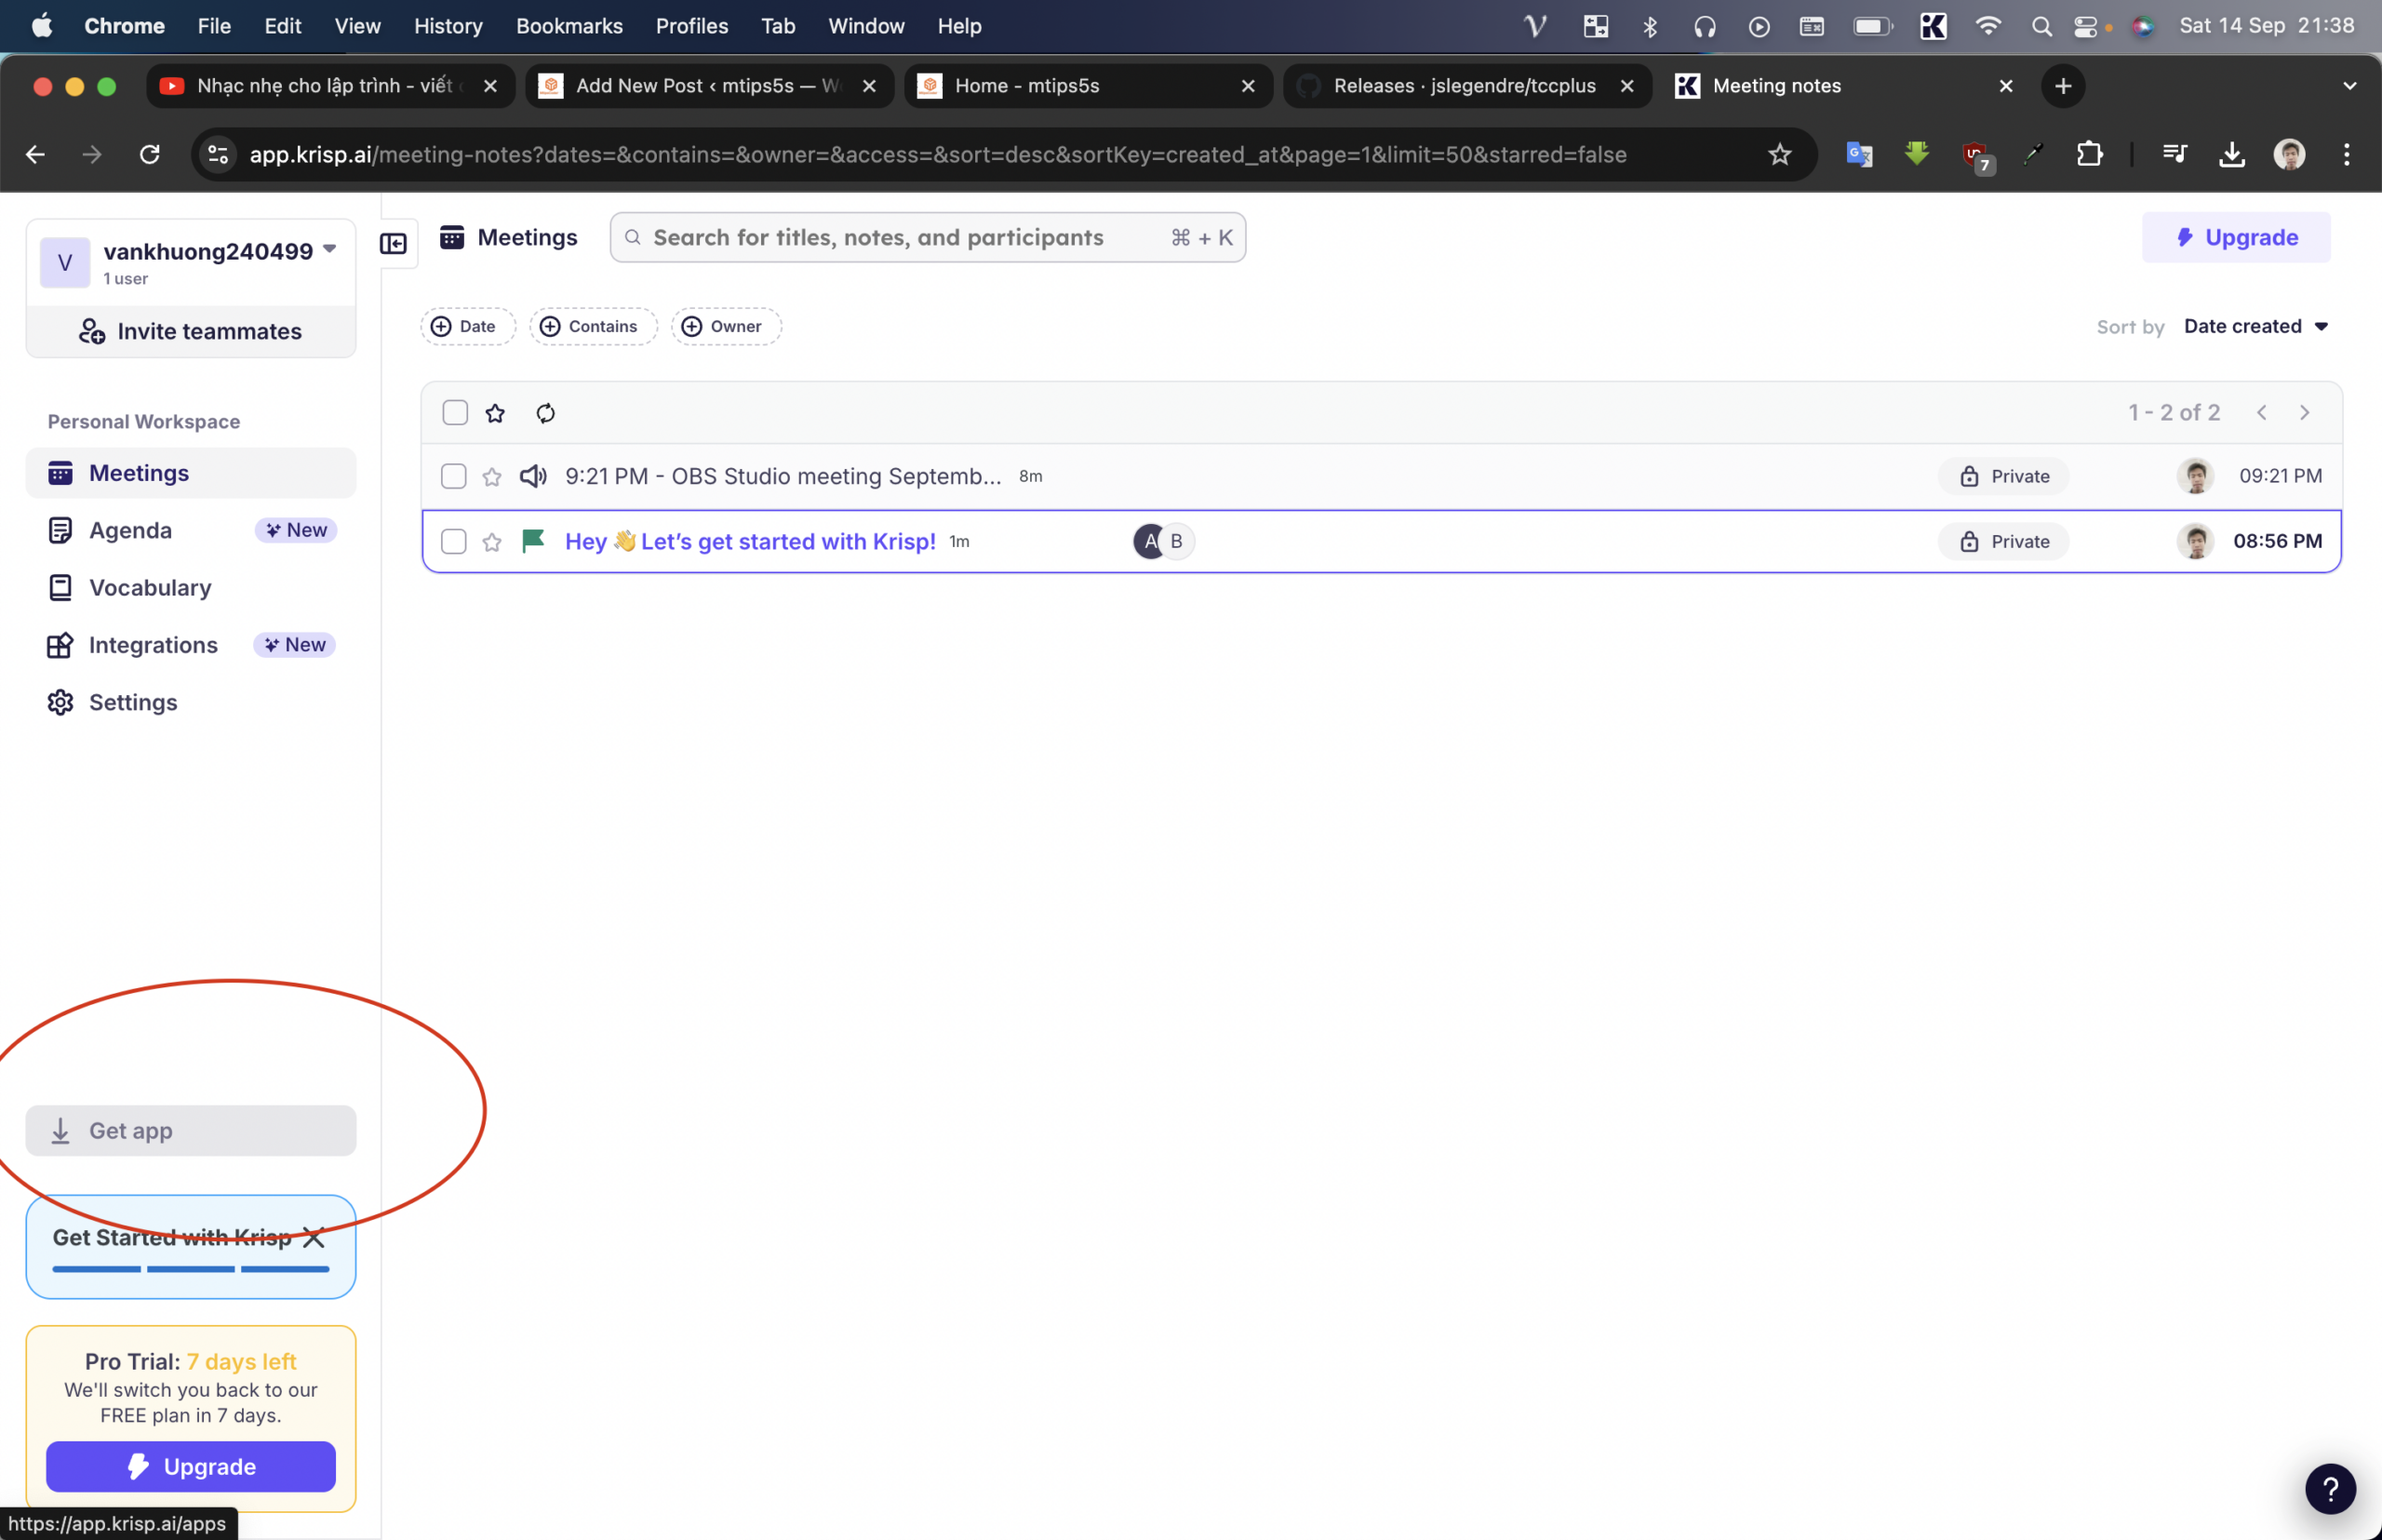
Task: Click the Get Started with Krisp progress bar
Action: coord(191,1269)
